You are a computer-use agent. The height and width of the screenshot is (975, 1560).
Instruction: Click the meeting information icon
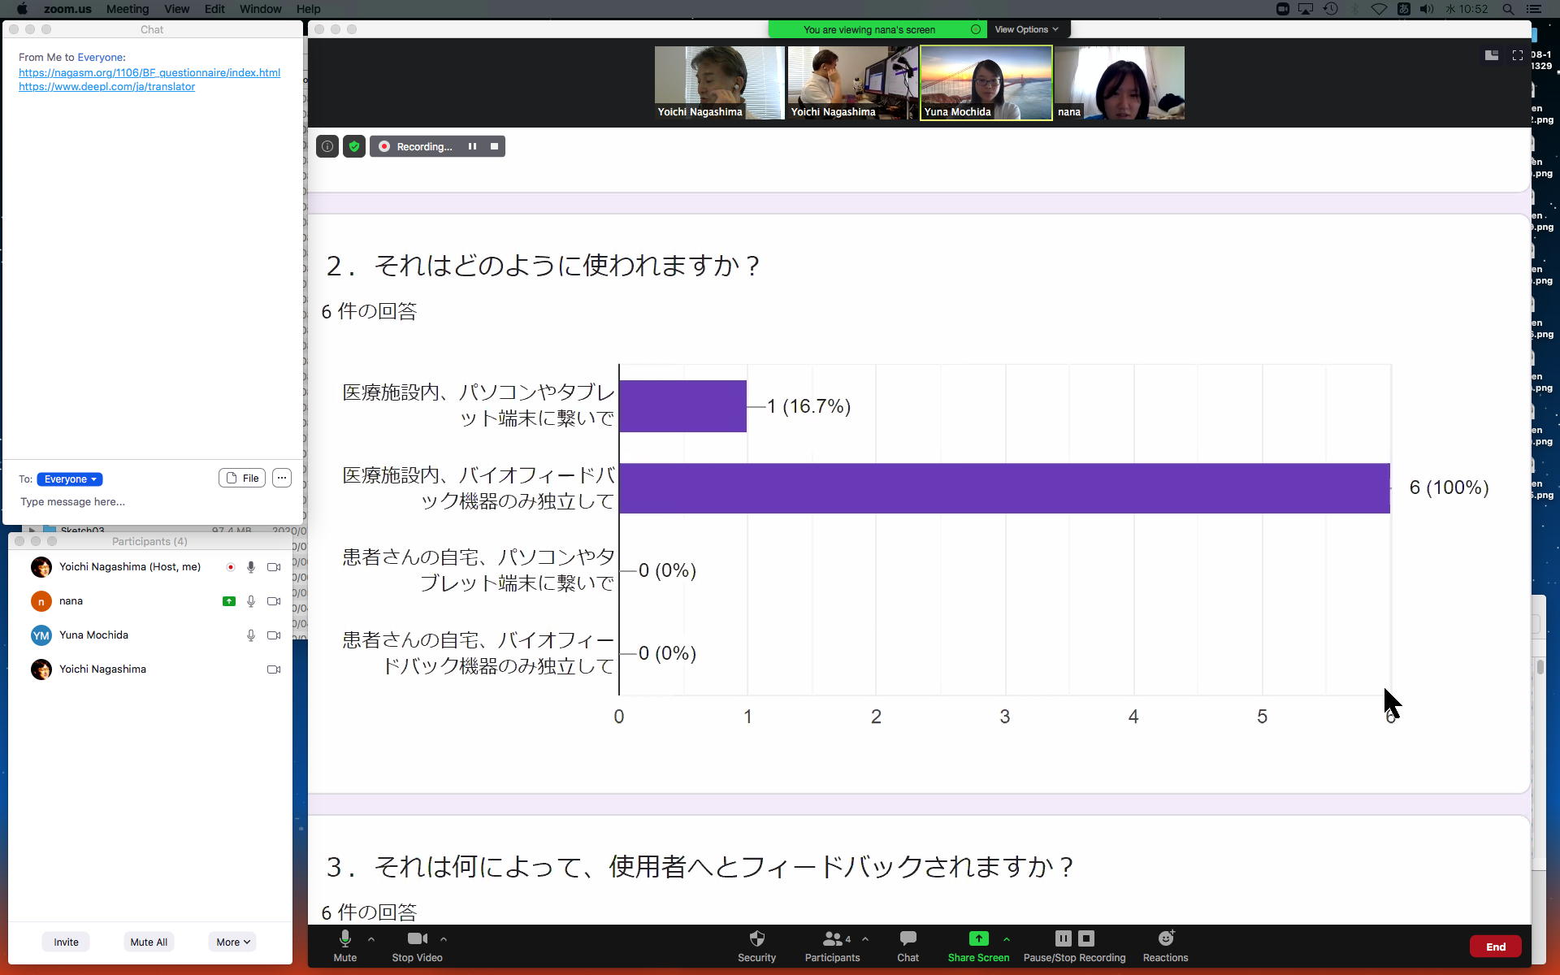pyautogui.click(x=327, y=146)
